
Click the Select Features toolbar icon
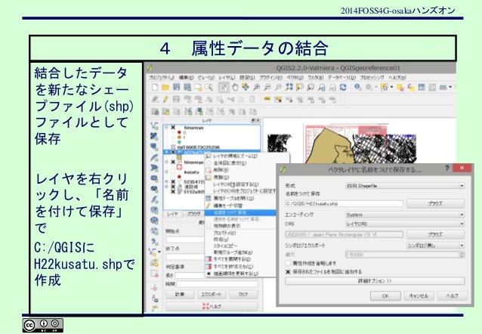385,88
